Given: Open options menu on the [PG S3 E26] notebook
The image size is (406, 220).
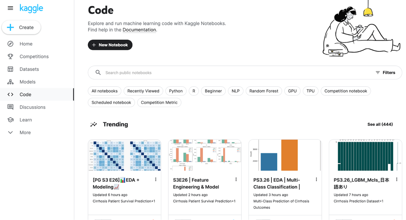Looking at the screenshot, I should pos(156,179).
